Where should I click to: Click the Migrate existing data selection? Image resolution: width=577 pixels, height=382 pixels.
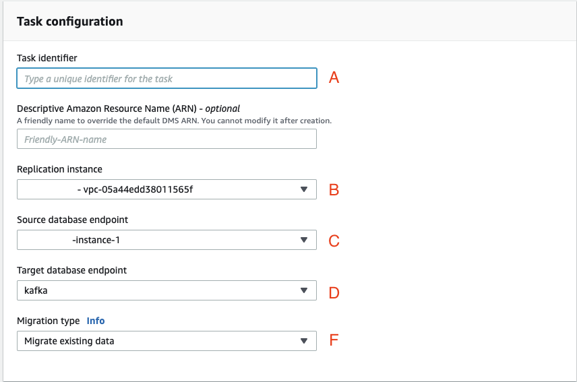tap(69, 341)
